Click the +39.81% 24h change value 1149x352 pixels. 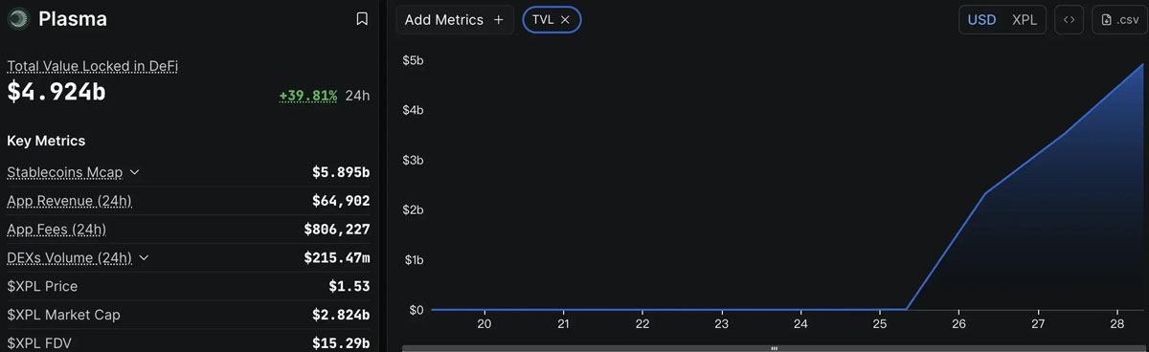308,96
